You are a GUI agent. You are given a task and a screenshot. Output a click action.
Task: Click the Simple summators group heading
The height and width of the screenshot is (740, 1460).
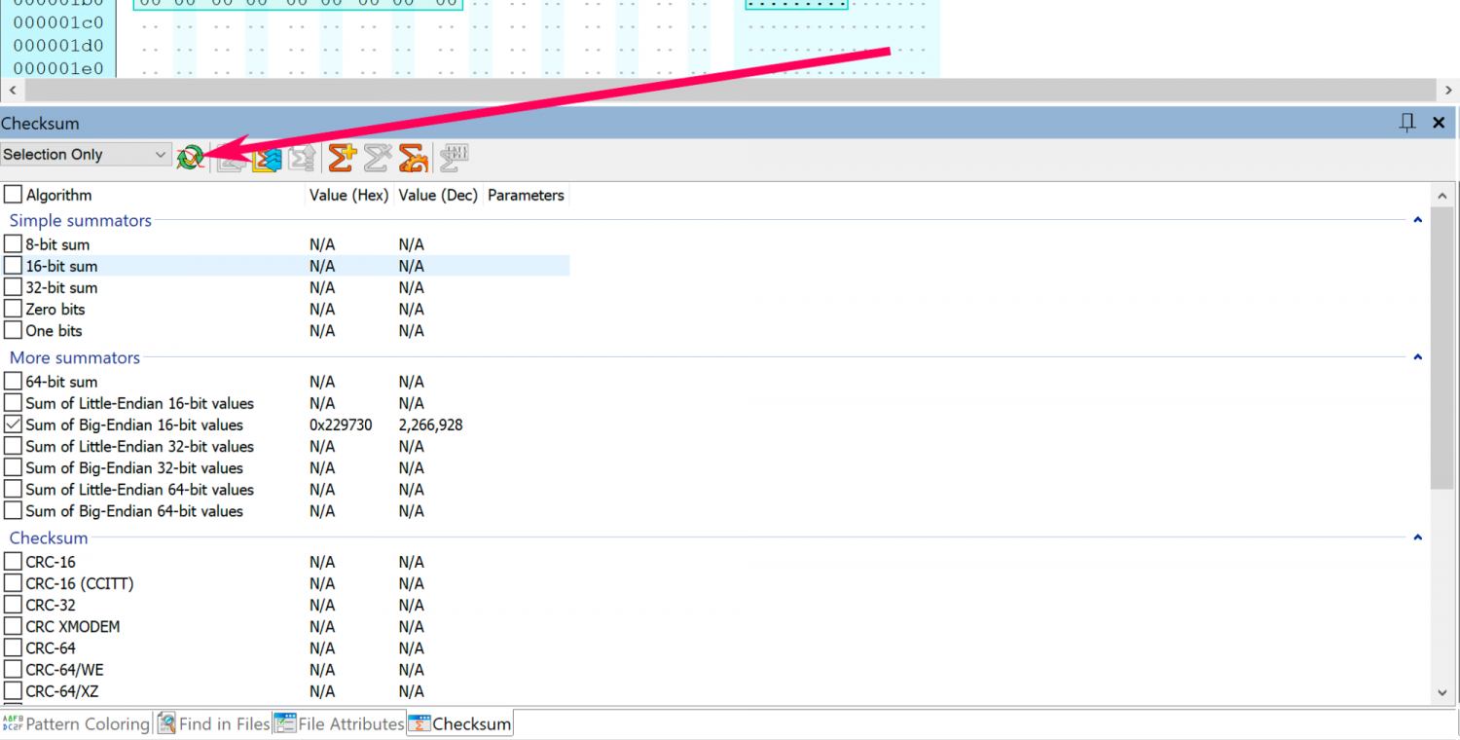[x=81, y=220]
